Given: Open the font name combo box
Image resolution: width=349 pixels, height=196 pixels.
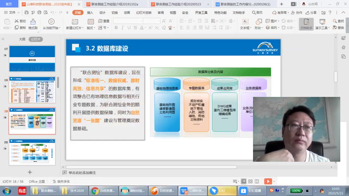Looking at the screenshot, I should pyautogui.click(x=128, y=21).
